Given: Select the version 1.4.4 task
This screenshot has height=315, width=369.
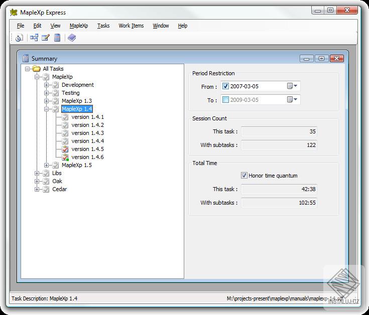Looking at the screenshot, I should click(87, 141).
